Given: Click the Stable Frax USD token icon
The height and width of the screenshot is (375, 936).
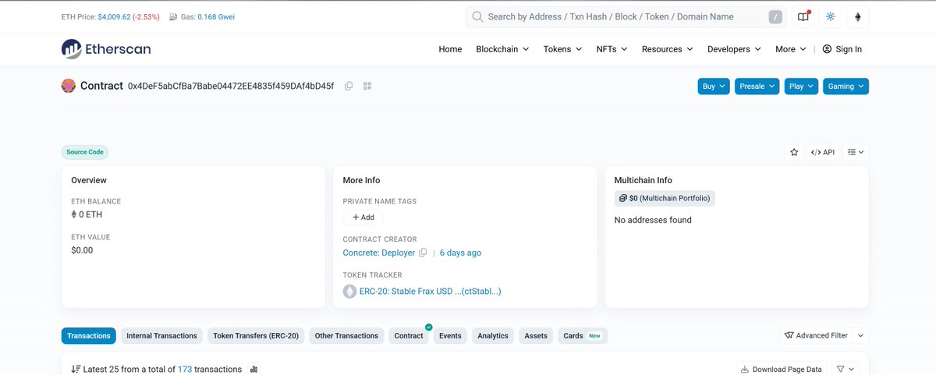Looking at the screenshot, I should click(349, 292).
